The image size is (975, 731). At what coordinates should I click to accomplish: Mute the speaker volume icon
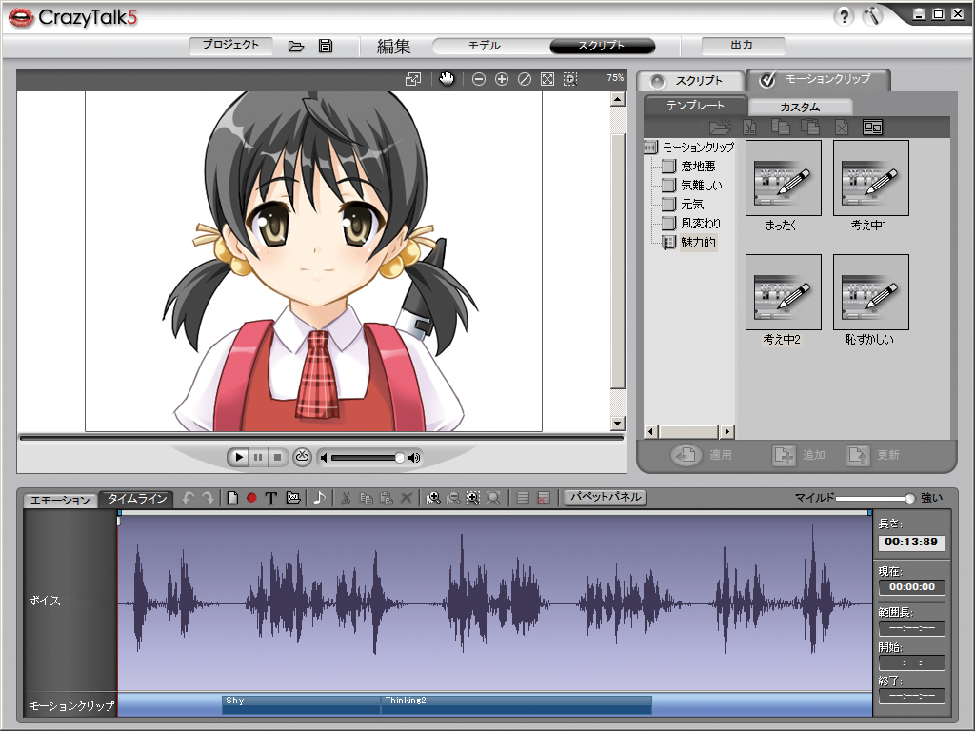(x=324, y=458)
